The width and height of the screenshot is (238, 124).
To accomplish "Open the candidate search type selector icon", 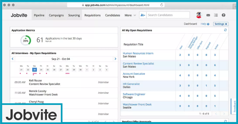I will 143,15.
